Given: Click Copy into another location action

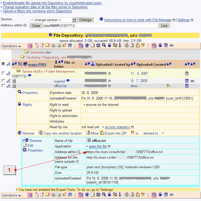Looking at the screenshot, I should tap(63, 133).
